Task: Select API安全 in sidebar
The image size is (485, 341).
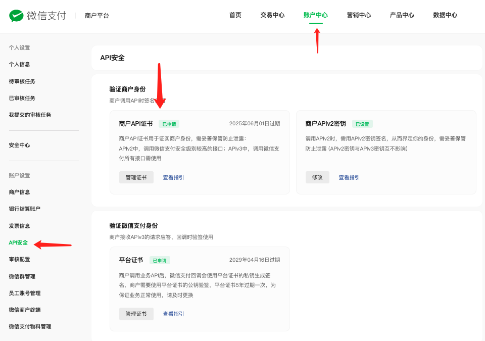Action: tap(18, 242)
